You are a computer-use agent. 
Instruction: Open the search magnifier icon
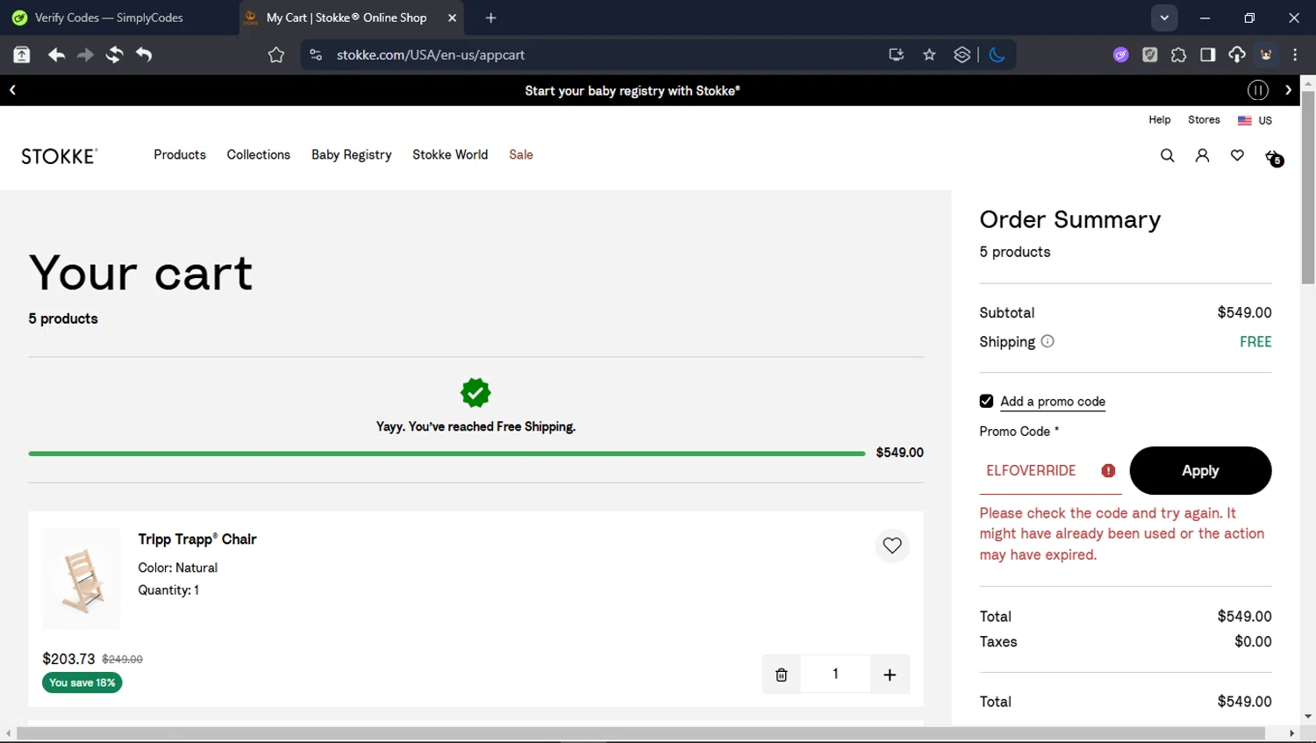pyautogui.click(x=1167, y=155)
